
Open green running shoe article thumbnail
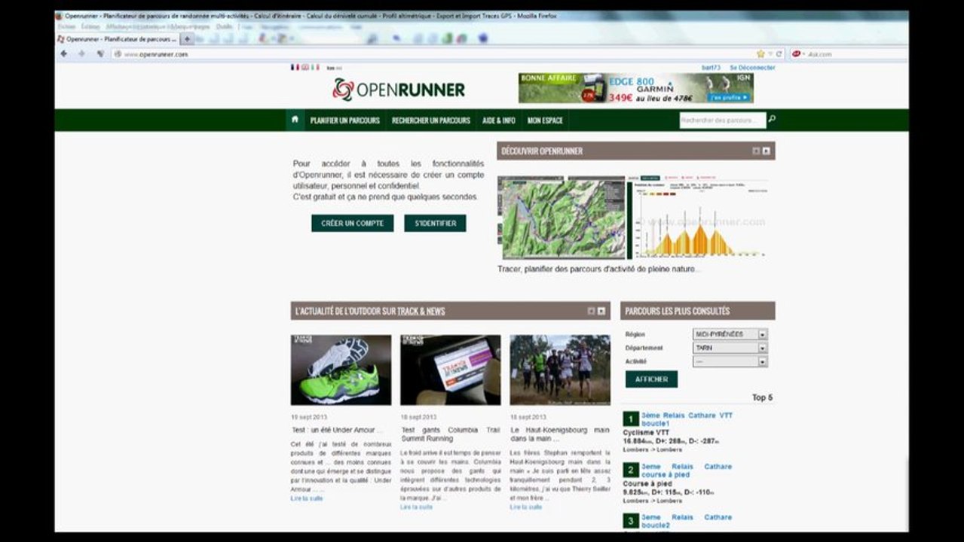[341, 370]
